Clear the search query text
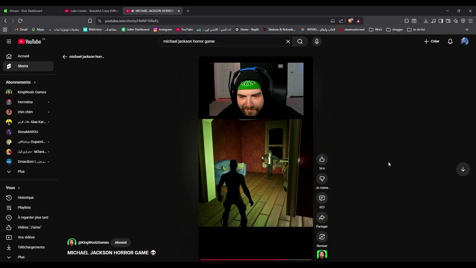This screenshot has width=476, height=268. [x=288, y=41]
